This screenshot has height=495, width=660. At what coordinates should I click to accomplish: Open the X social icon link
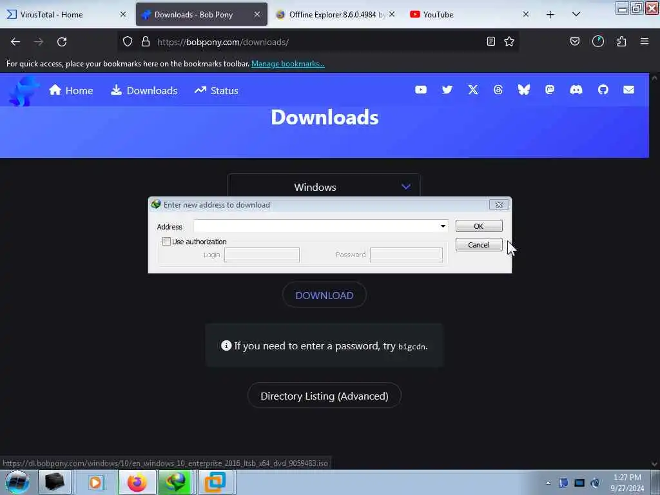point(472,90)
